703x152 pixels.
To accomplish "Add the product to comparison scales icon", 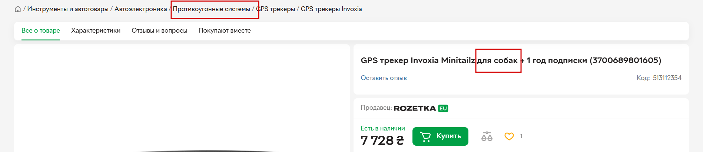I will (x=487, y=136).
